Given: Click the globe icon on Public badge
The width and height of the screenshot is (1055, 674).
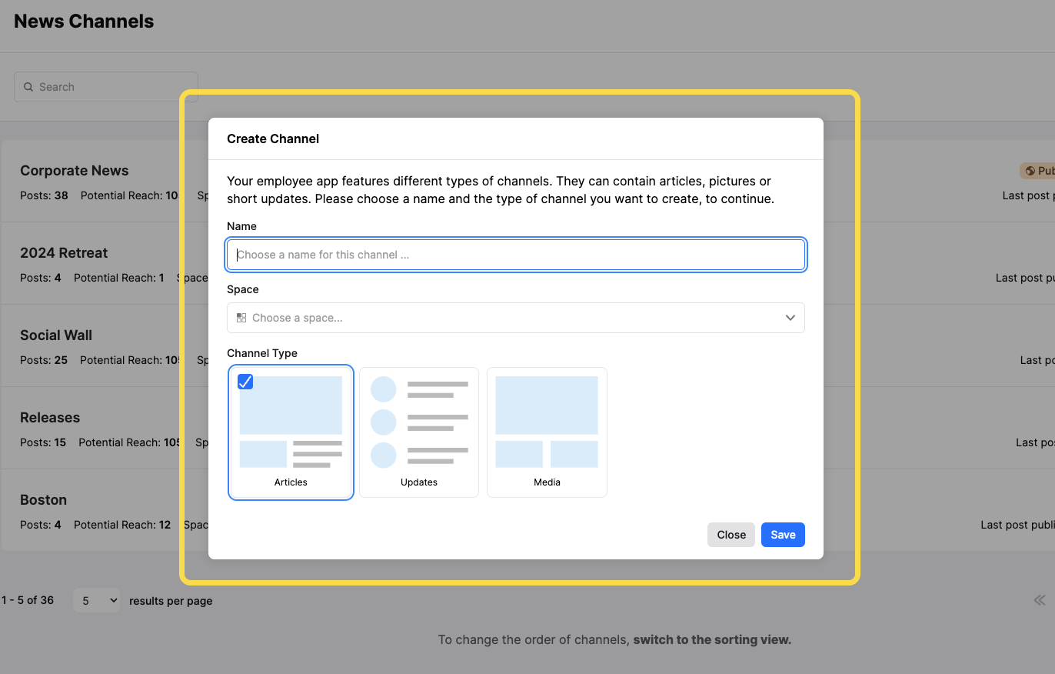Looking at the screenshot, I should (1030, 171).
